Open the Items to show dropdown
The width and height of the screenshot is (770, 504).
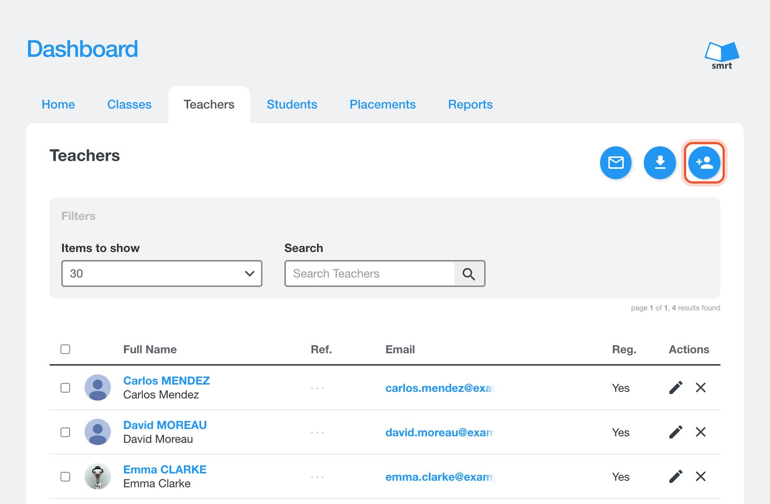coord(162,274)
